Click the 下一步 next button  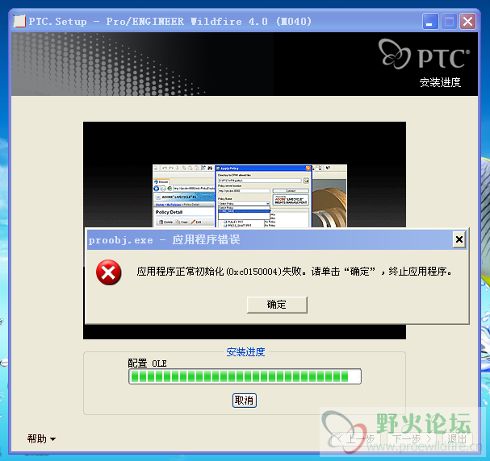tap(413, 439)
